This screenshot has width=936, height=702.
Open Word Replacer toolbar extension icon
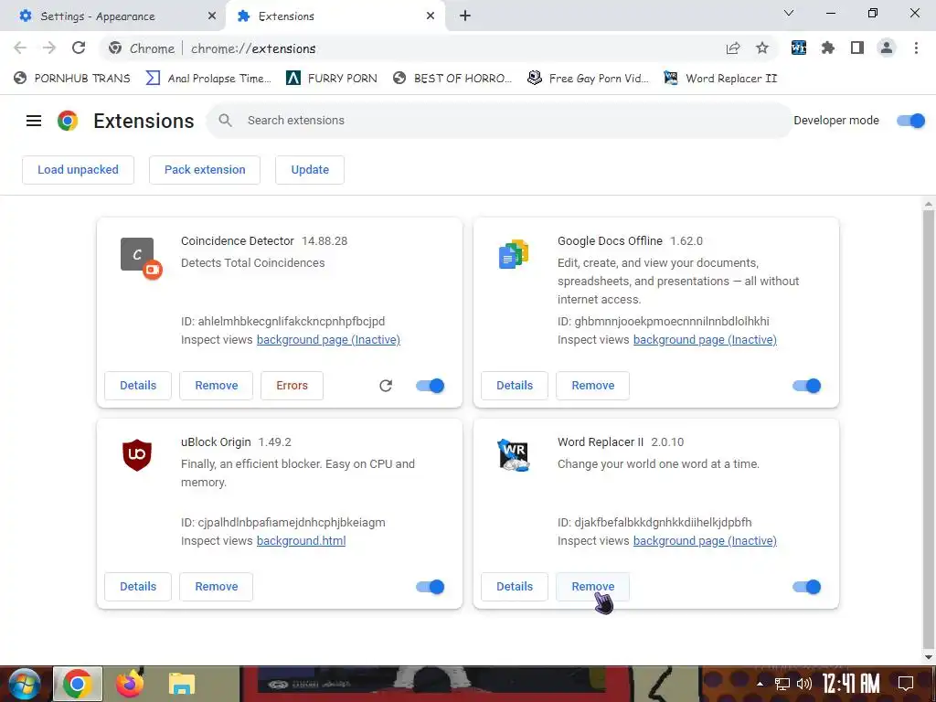pos(799,48)
